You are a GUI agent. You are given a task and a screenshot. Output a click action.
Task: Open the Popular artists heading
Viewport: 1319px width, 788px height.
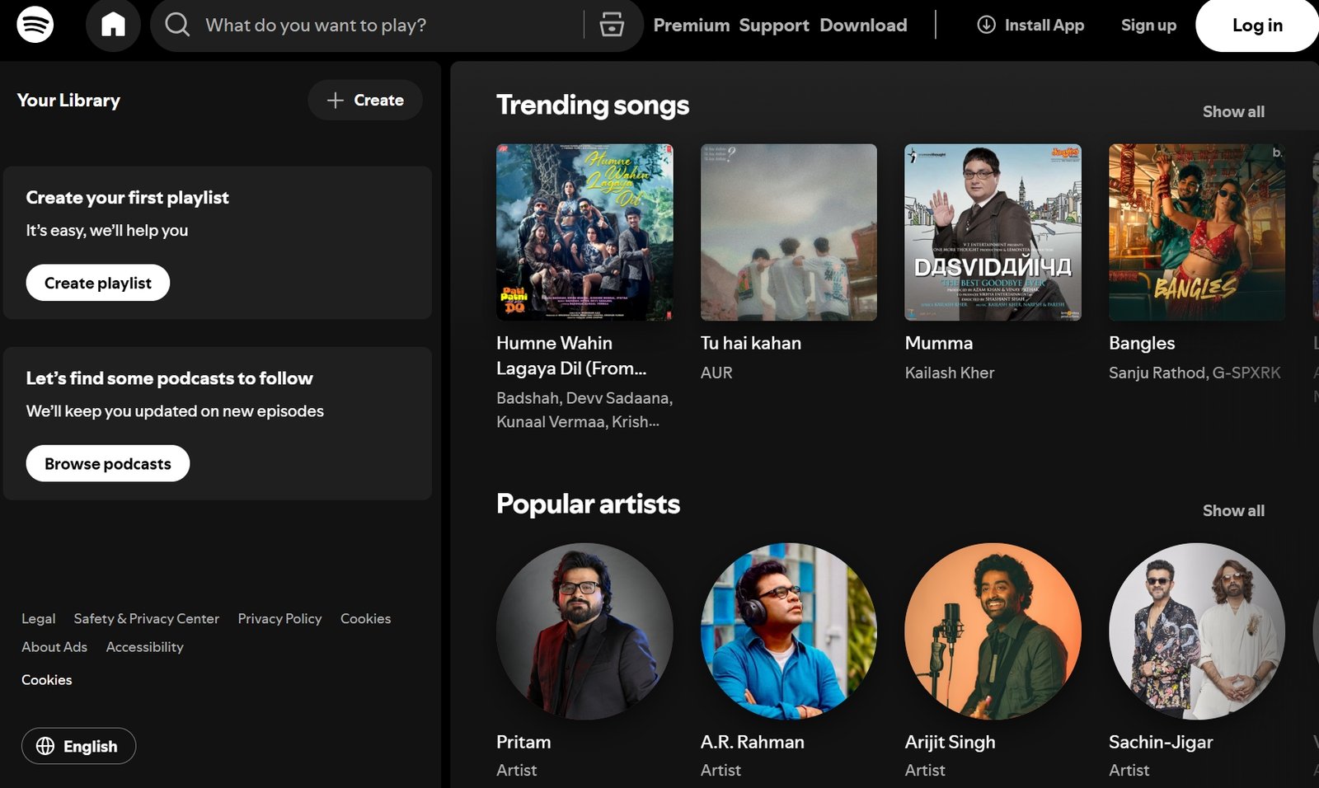click(588, 504)
